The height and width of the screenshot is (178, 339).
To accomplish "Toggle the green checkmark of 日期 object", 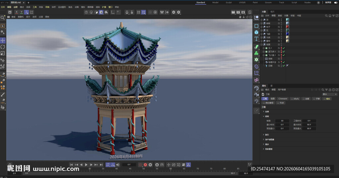I will coord(284,66).
